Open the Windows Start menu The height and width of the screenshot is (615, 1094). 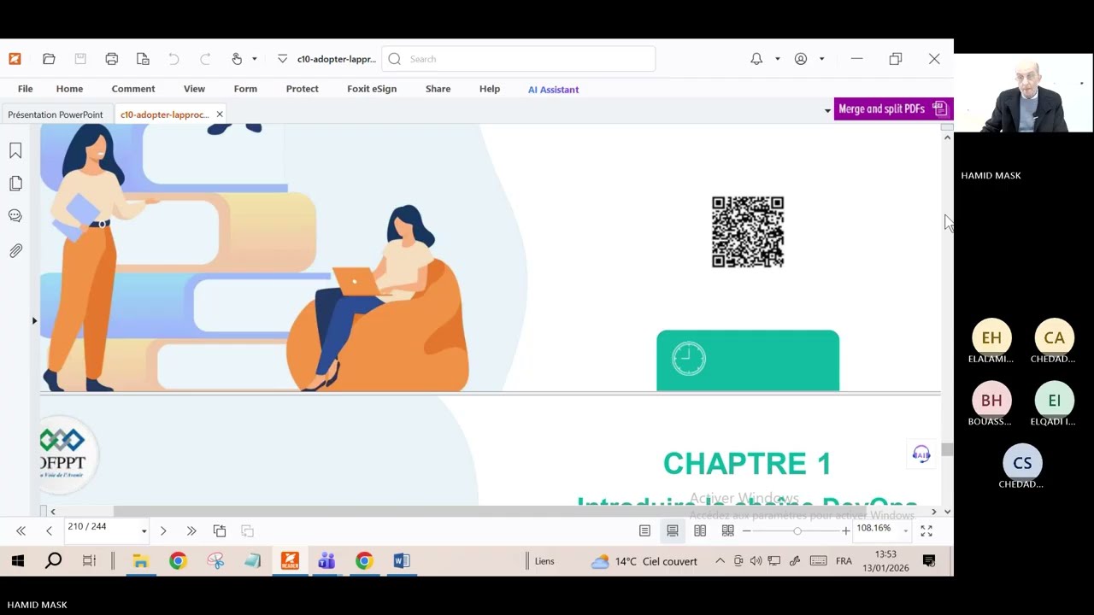[x=17, y=561]
